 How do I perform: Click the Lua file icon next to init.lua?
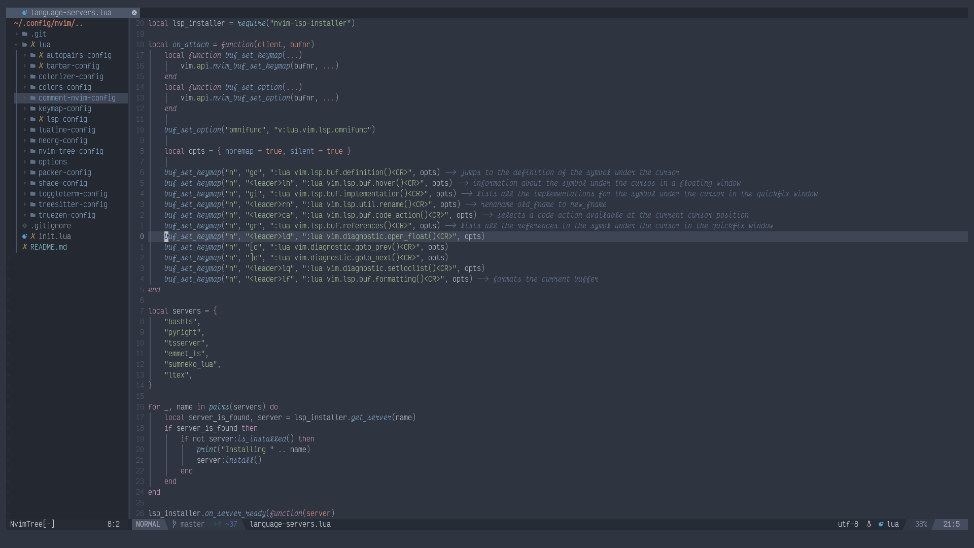tap(24, 236)
